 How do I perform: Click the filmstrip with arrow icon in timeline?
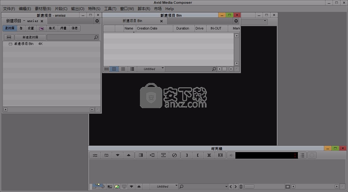[x=152, y=155]
